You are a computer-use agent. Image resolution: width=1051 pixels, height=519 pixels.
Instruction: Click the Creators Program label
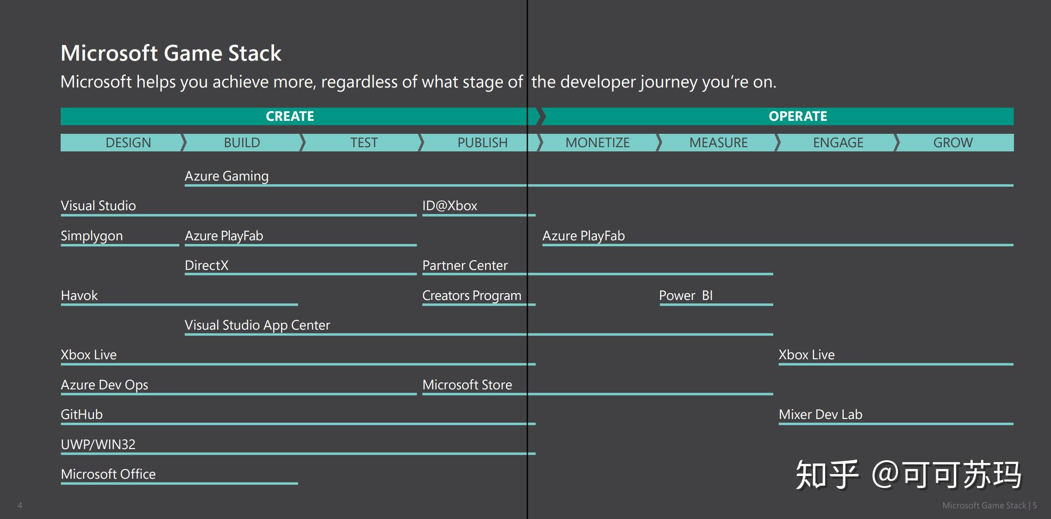[472, 296]
